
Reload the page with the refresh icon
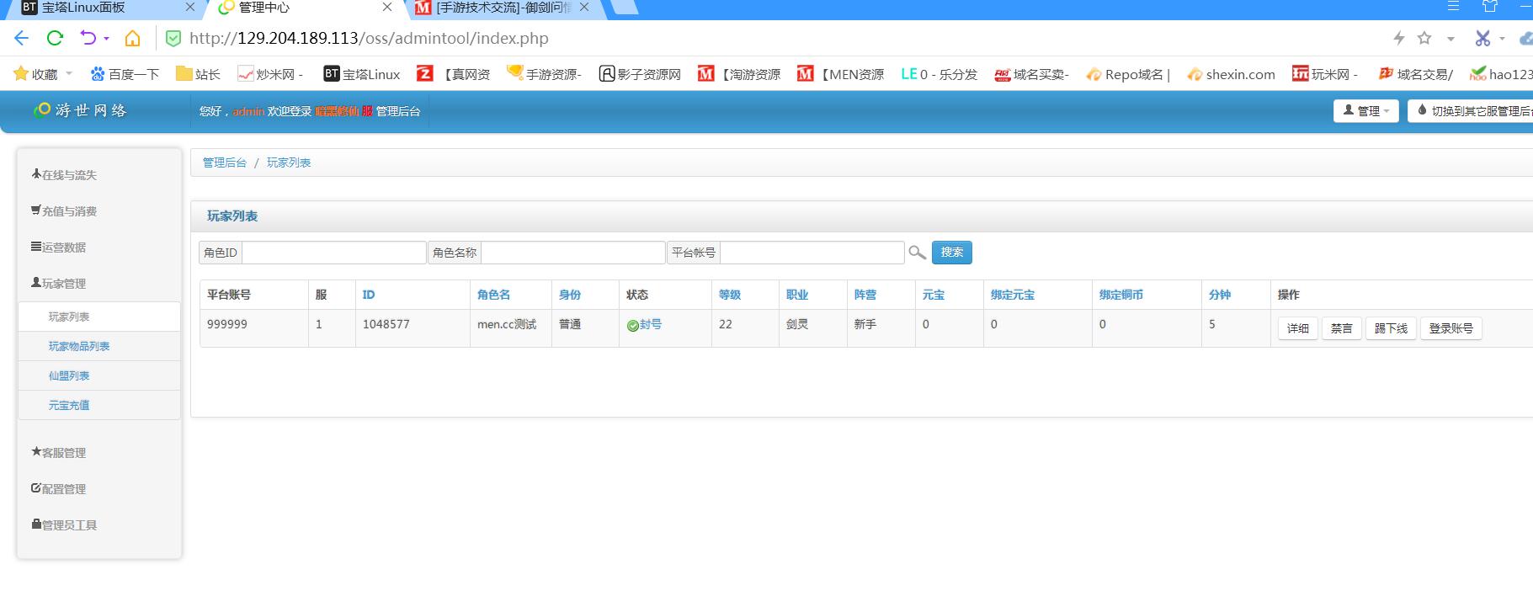click(55, 38)
